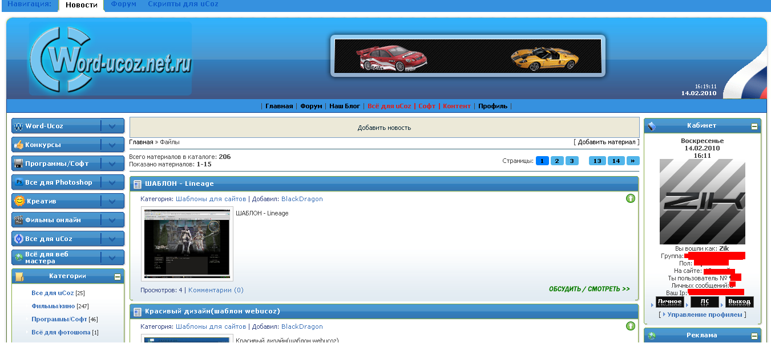Expand the Всё для веб мастера dropdown arrow

(x=112, y=258)
